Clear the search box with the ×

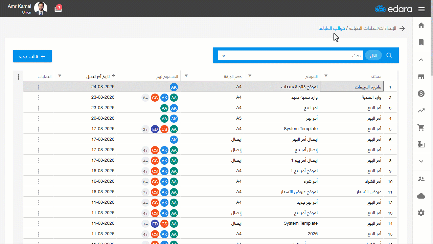223,56
